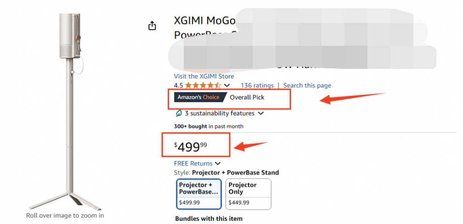Click the 4.5 rating number
Screen dimensions: 463x224
point(179,85)
